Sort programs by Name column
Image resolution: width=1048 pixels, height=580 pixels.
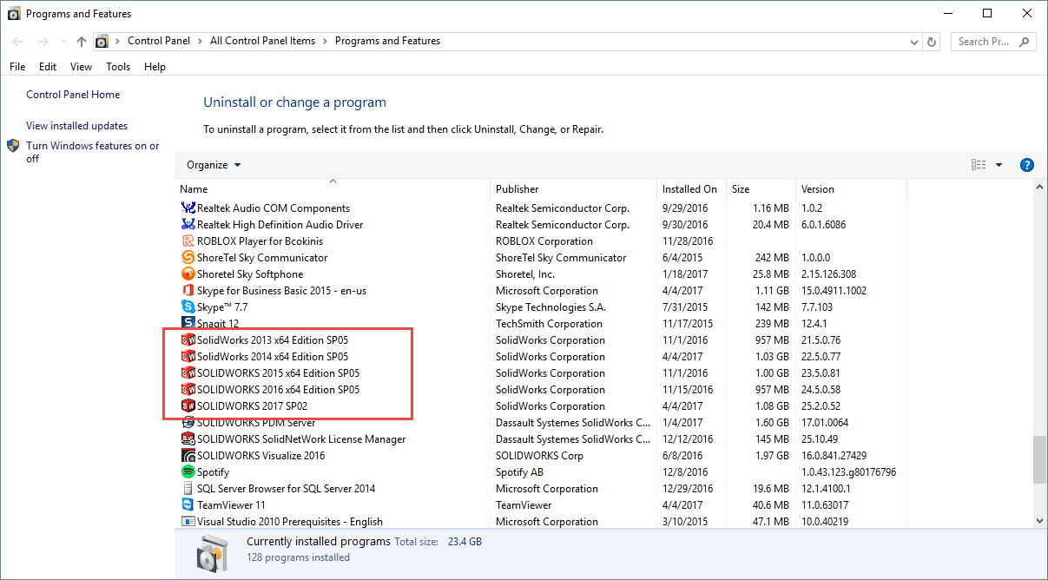(x=333, y=189)
